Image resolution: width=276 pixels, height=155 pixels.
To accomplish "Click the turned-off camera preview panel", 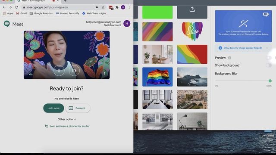I will (x=243, y=26).
